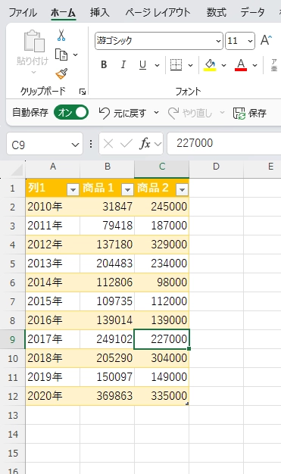
Task: Expand fill color palette arrow
Action: click(x=224, y=65)
